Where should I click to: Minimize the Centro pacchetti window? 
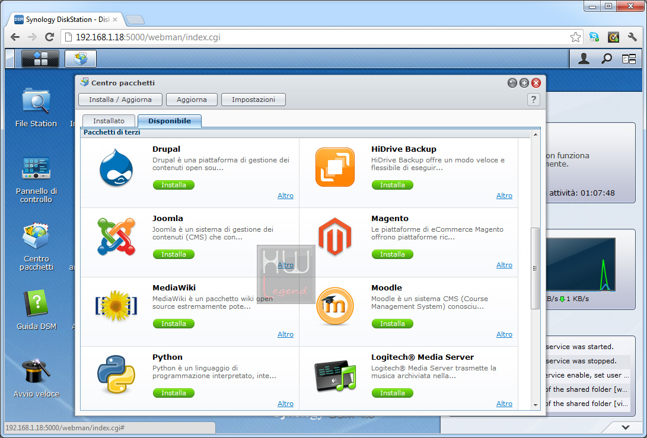[x=512, y=83]
